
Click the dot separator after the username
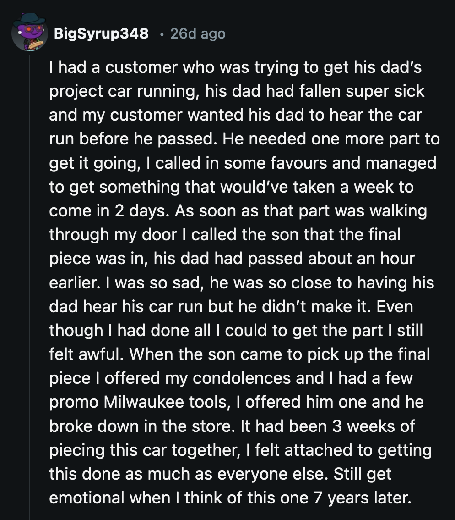tap(162, 33)
